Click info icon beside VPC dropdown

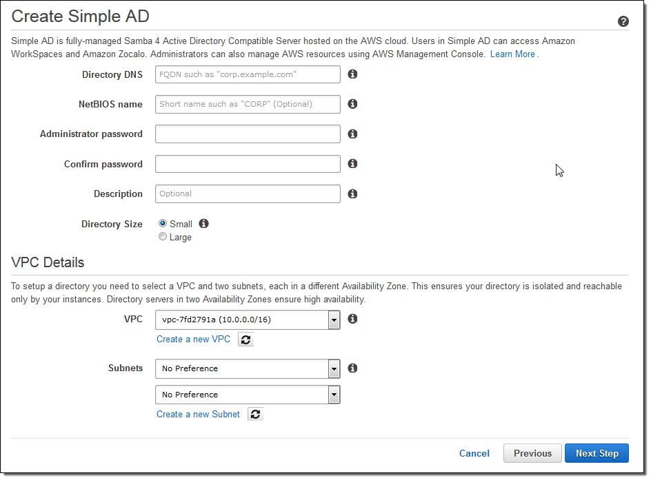click(x=352, y=320)
